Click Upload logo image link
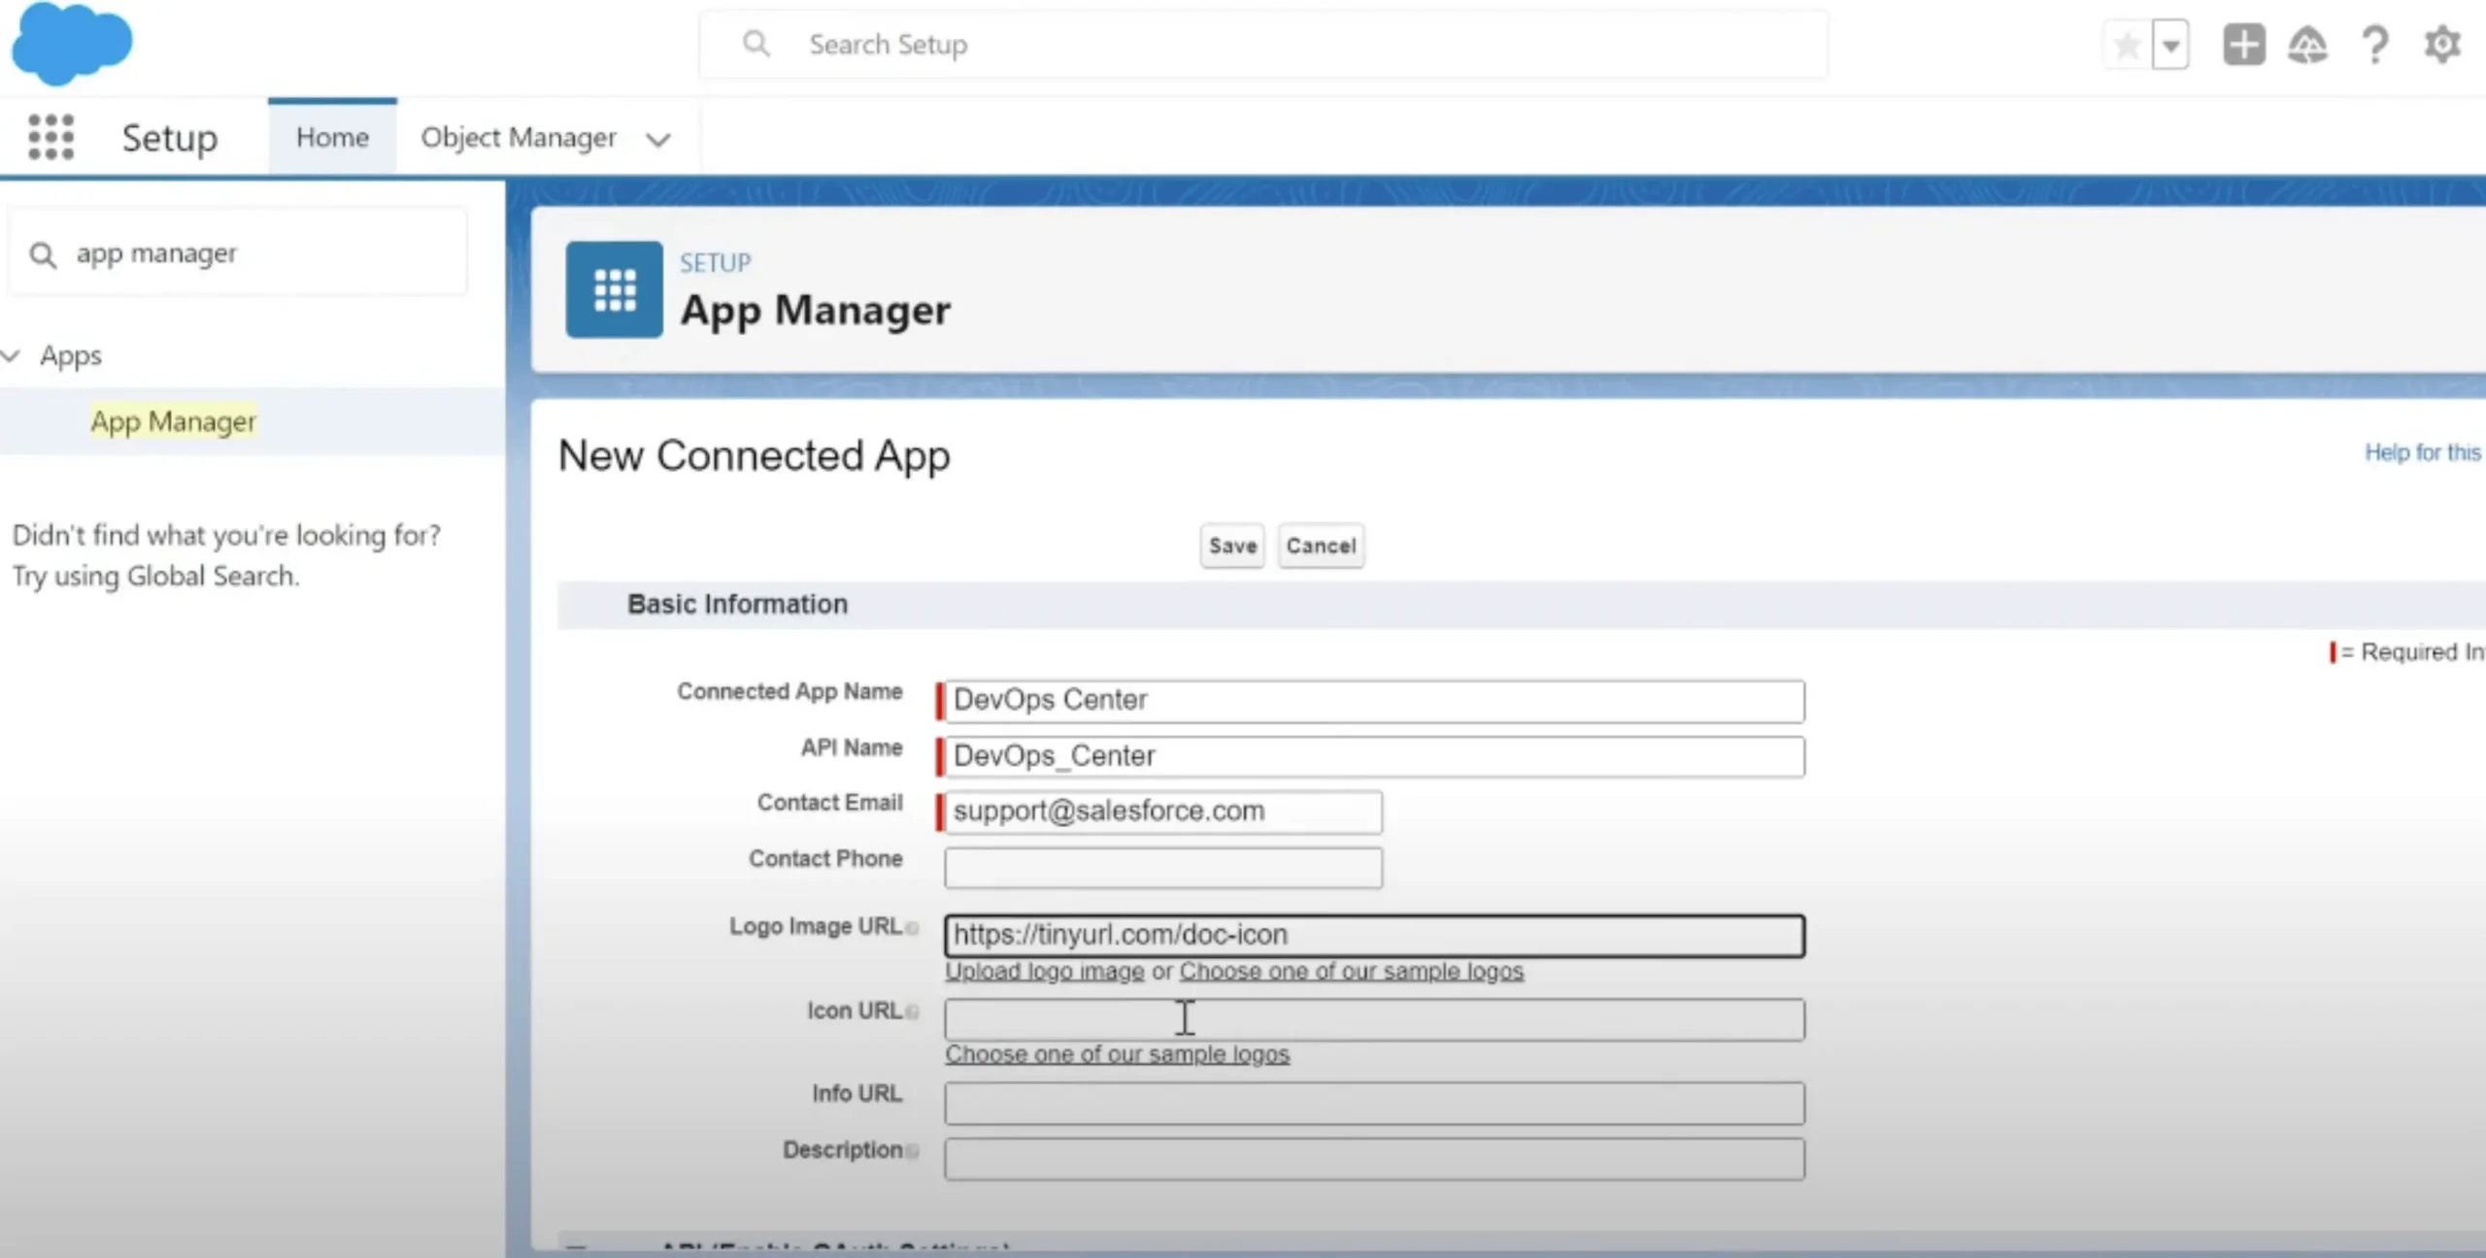Screen dimensions: 2486x1258 1044,971
